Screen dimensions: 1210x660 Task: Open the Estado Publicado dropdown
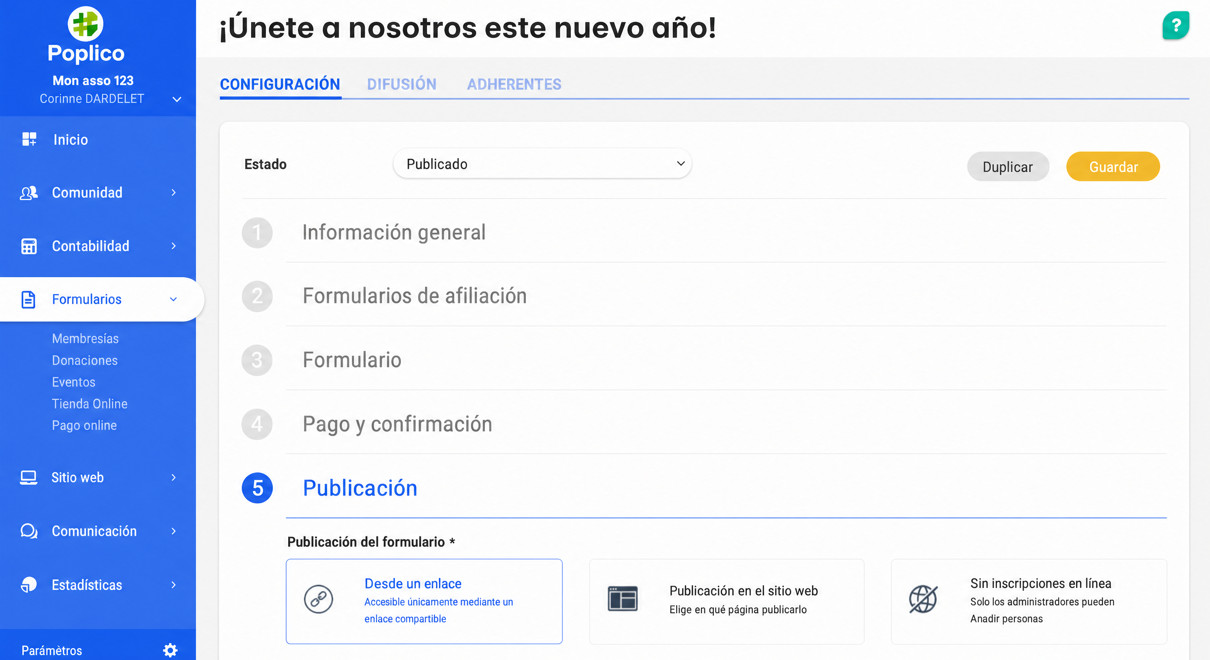(x=542, y=164)
